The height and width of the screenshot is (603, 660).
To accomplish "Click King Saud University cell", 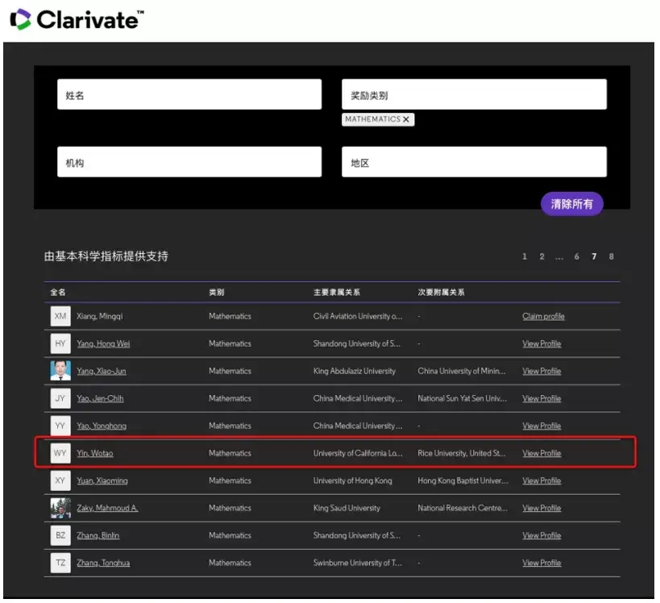I will coord(347,508).
